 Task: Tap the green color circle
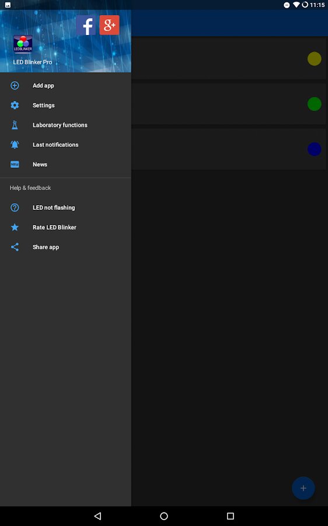(x=314, y=104)
